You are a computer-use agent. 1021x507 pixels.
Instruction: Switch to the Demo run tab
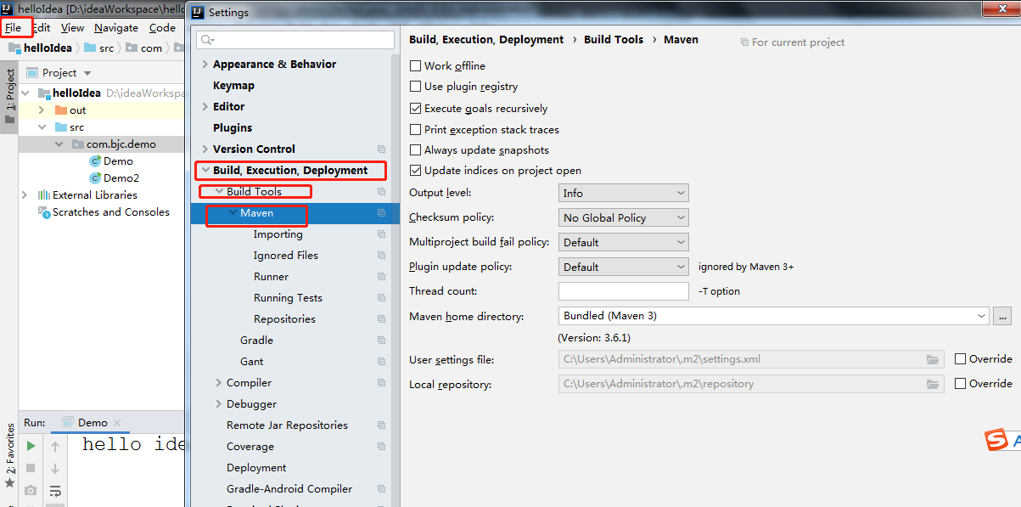[93, 423]
